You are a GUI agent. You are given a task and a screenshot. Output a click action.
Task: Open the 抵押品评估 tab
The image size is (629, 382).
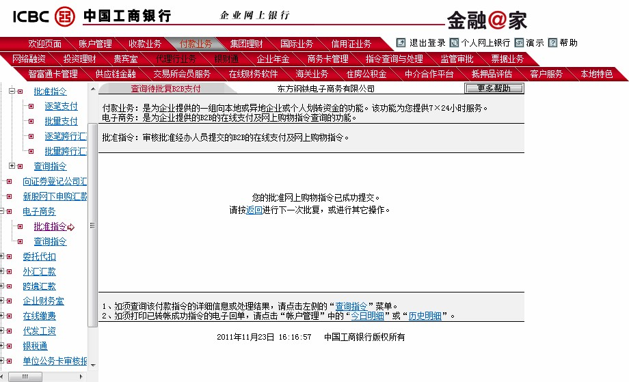tap(492, 74)
